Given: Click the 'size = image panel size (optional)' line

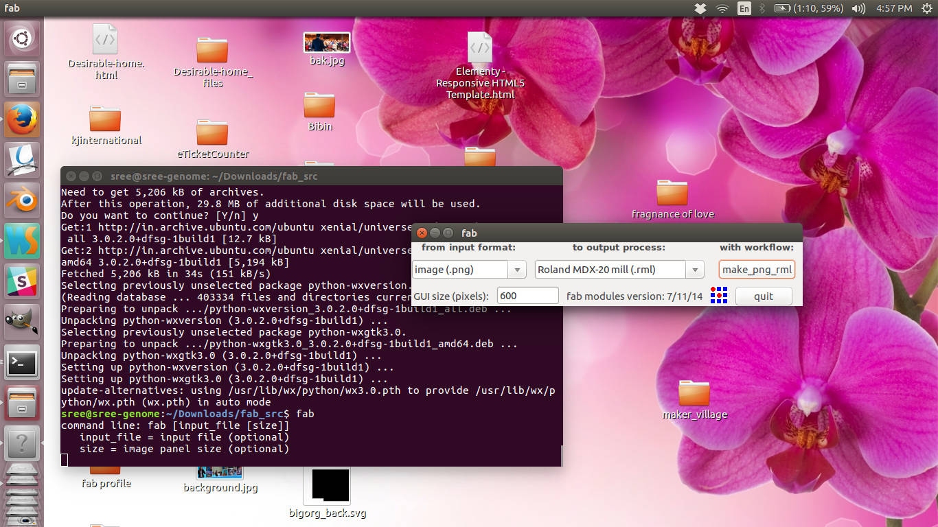Looking at the screenshot, I should coord(184,449).
